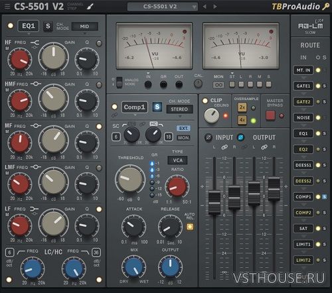The width and height of the screenshot is (332, 293).
Task: Go to next preset arrow
Action: pyautogui.click(x=215, y=7)
